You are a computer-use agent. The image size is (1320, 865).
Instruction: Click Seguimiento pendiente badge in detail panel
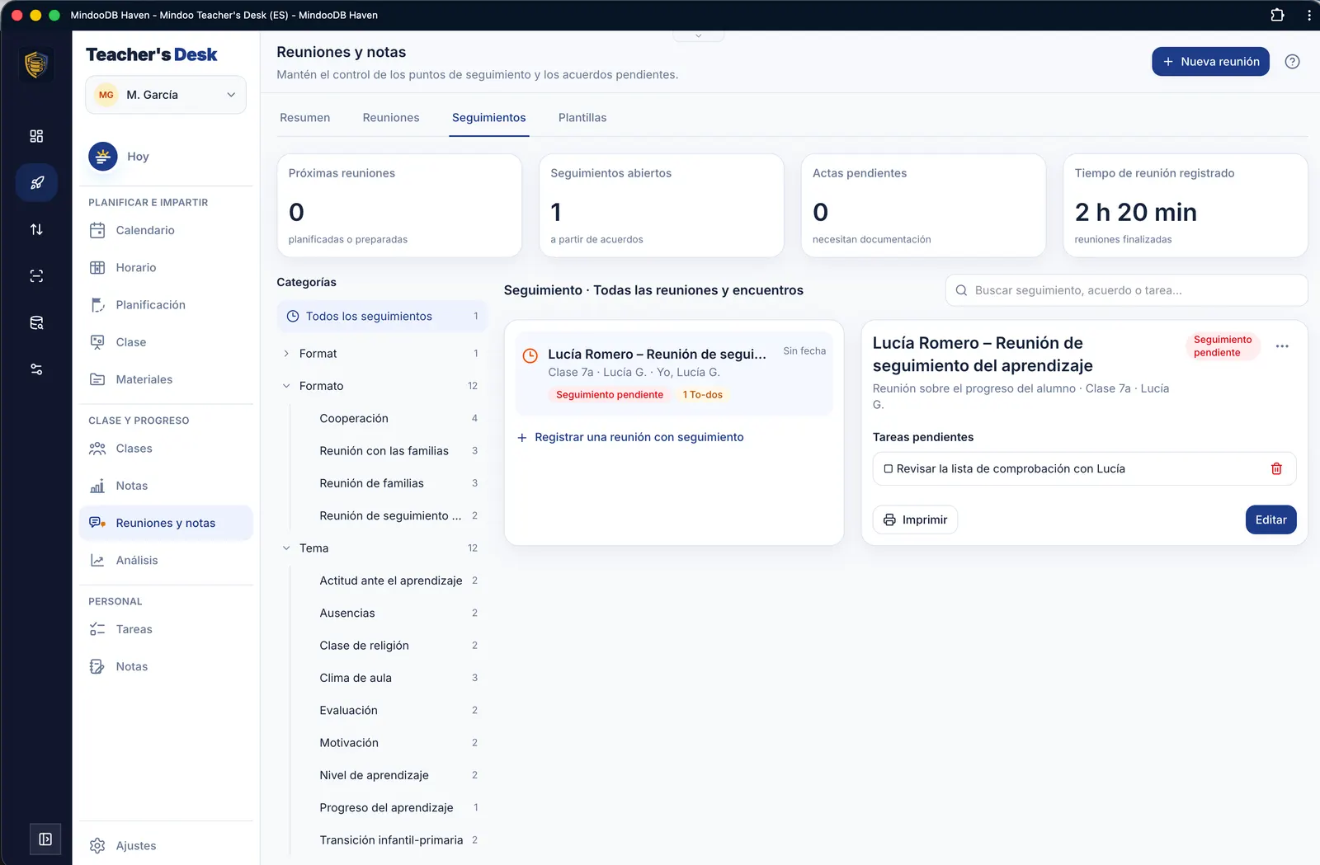point(1223,346)
